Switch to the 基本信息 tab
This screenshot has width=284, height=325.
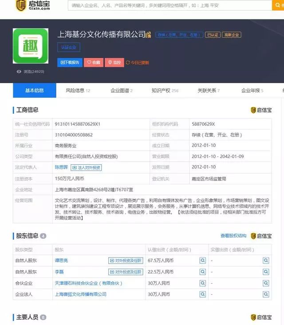point(34,90)
